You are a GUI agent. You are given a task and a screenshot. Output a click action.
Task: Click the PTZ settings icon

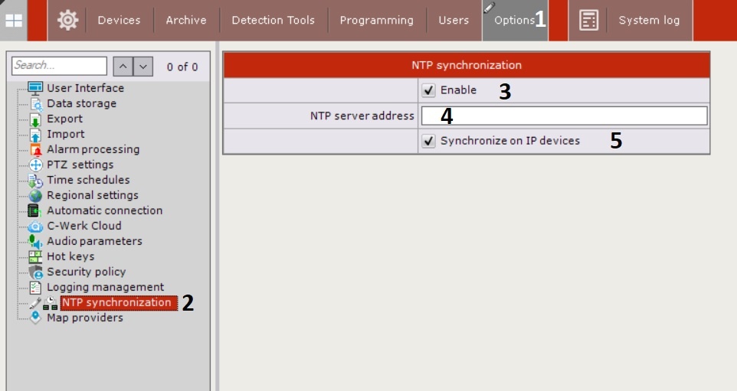click(35, 165)
